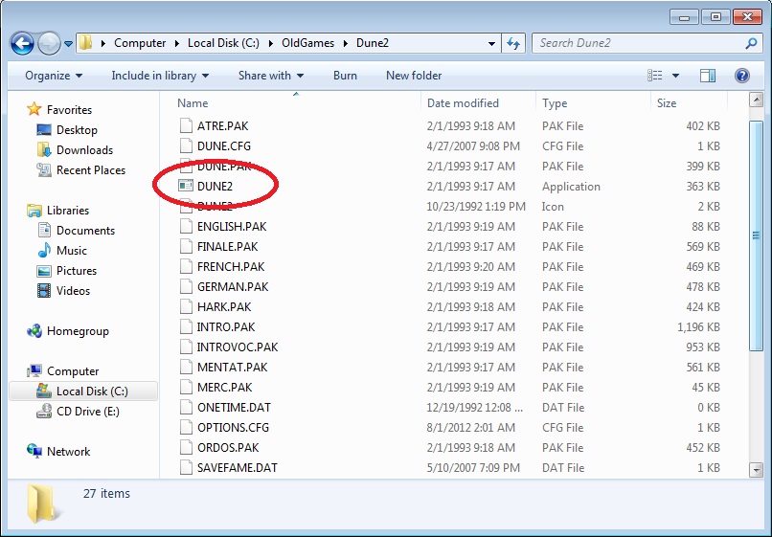Open Downloads in Favorites

click(75, 150)
